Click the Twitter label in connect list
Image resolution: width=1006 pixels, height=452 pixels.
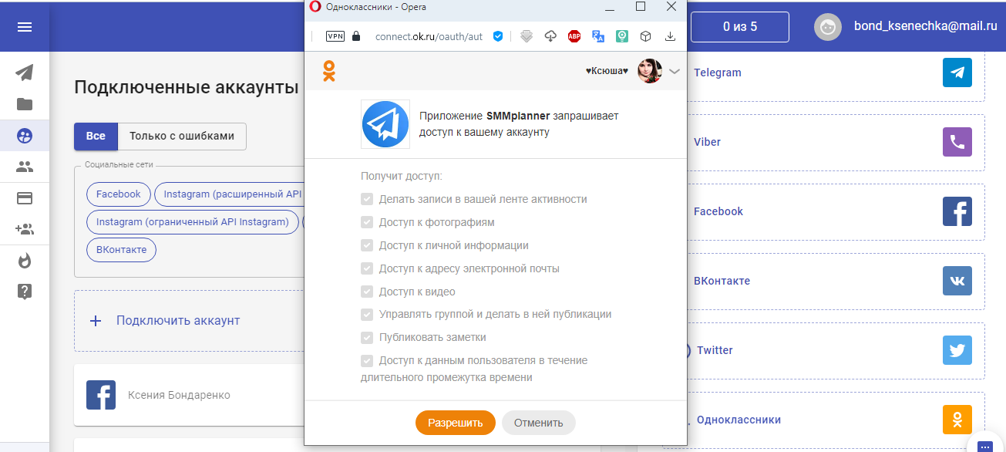[x=715, y=350]
